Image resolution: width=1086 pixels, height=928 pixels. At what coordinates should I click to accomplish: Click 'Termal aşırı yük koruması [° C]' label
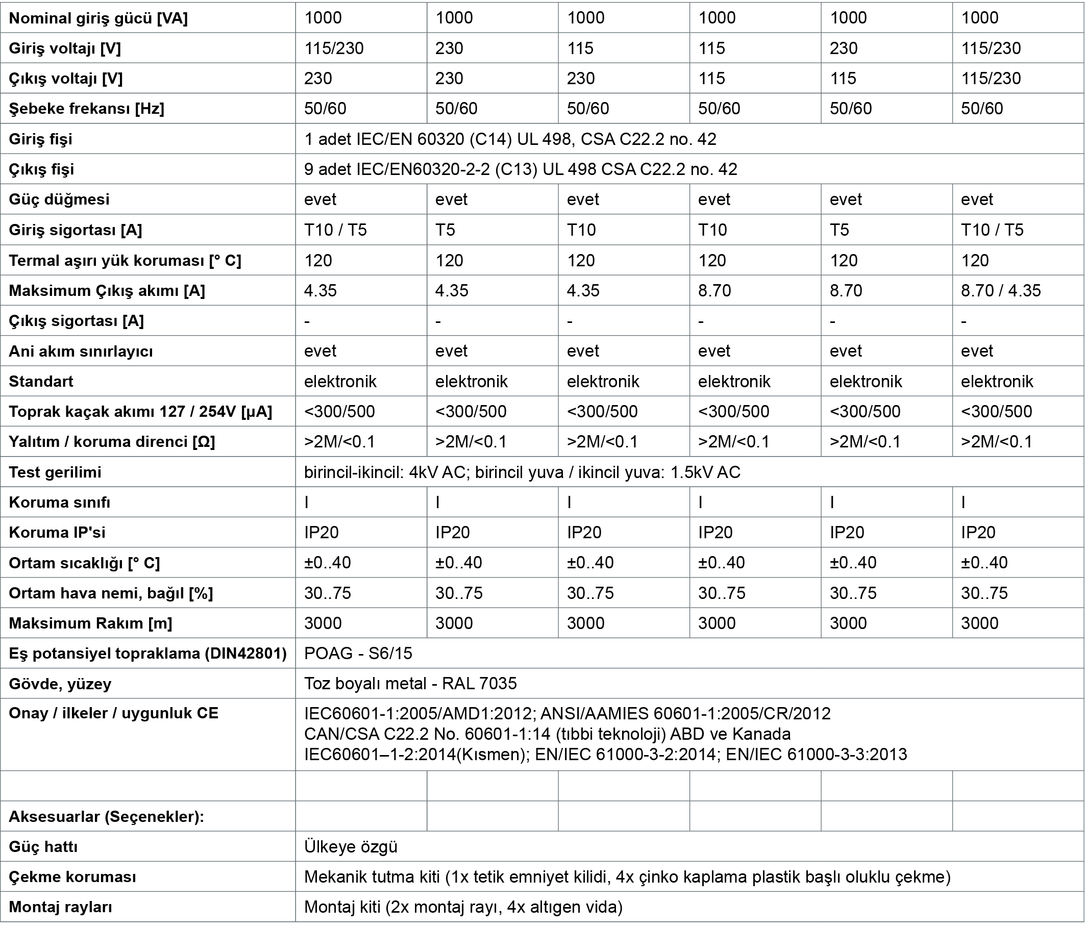point(125,260)
